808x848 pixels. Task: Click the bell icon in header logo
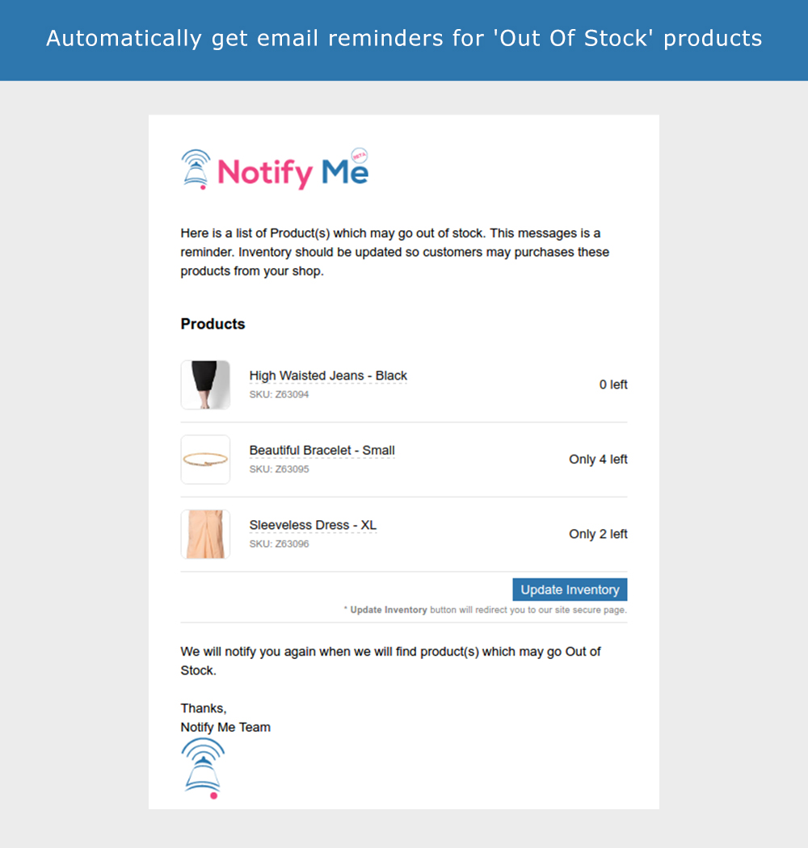point(196,170)
